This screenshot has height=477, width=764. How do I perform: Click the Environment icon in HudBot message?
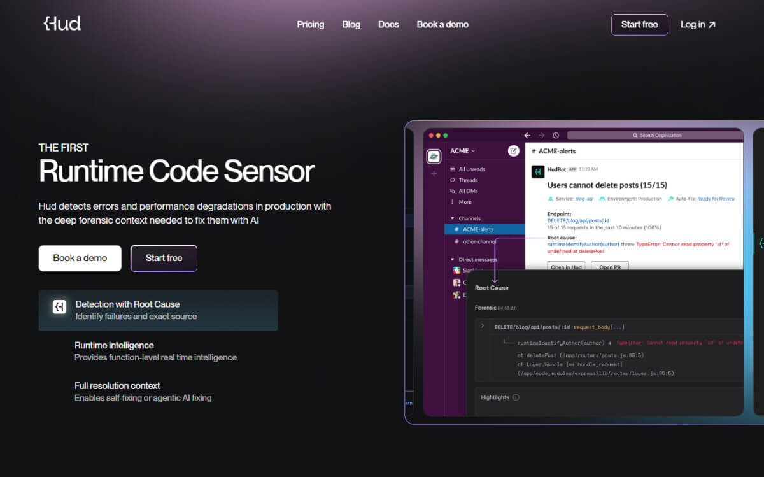(x=602, y=199)
